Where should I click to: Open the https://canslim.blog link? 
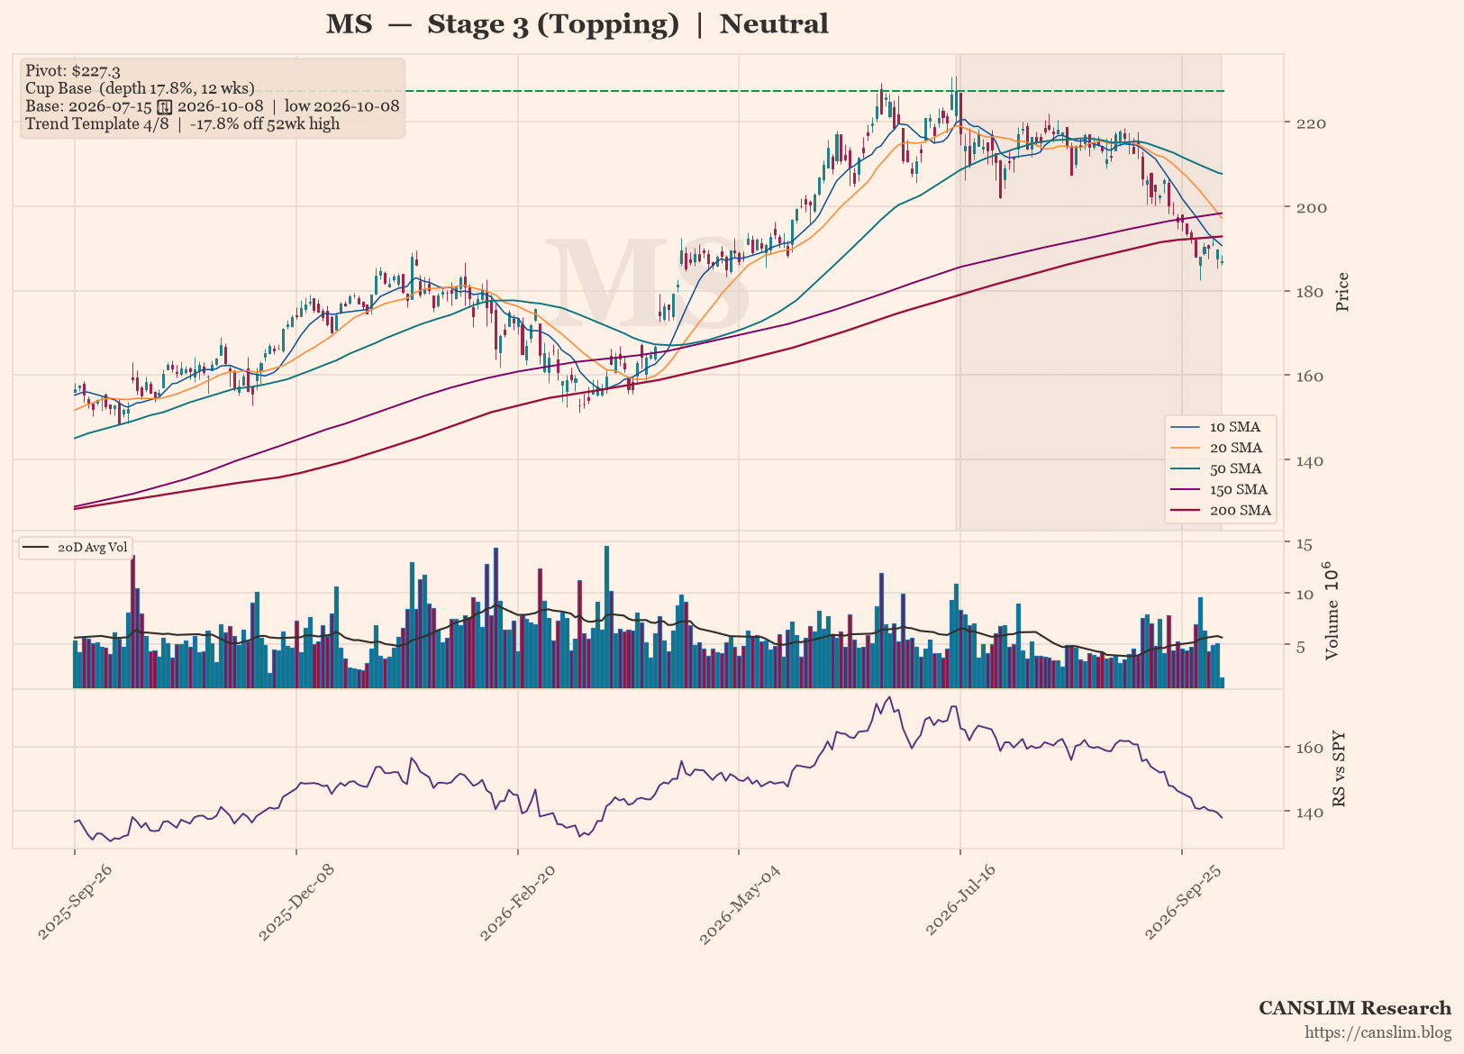1378,1032
